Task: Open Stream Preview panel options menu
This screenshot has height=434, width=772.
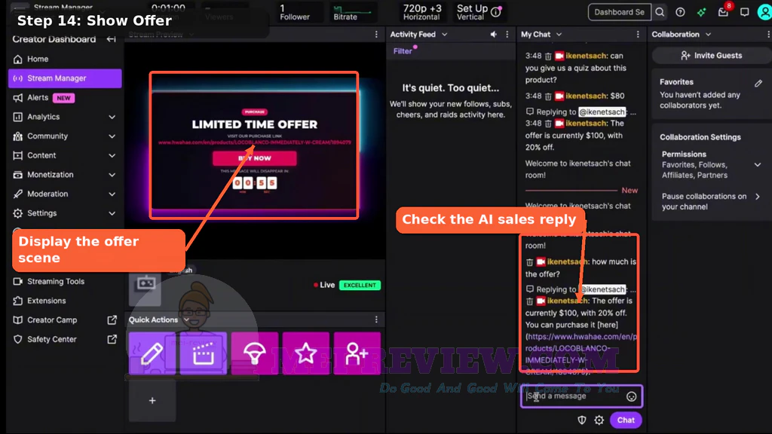Action: click(376, 35)
